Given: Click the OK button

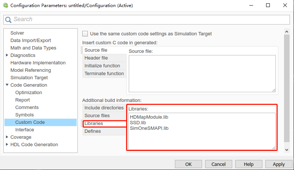Looking at the screenshot, I should tap(188, 164).
